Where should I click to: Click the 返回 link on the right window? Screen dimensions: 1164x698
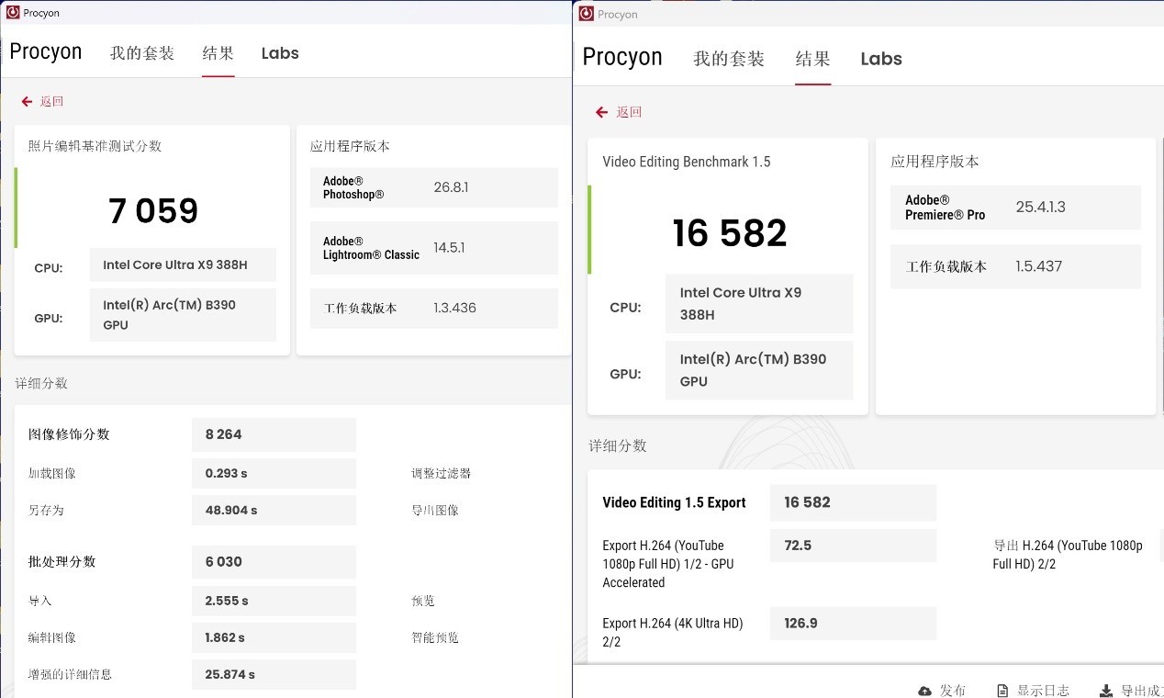[629, 111]
